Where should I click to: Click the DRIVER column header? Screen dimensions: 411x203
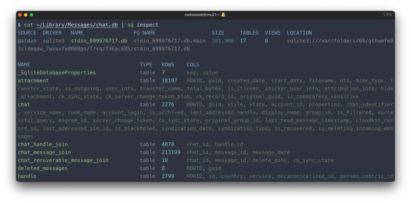[52, 33]
